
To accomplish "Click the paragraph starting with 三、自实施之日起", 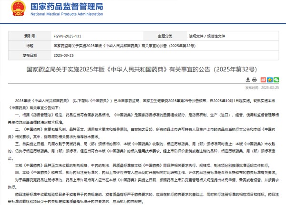I will pos(142,151).
